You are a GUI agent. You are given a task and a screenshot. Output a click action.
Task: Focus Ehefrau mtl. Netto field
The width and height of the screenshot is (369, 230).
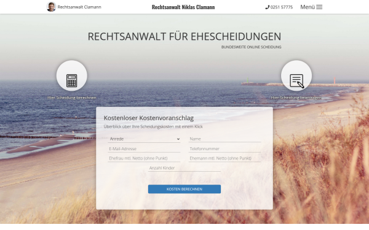click(144, 158)
